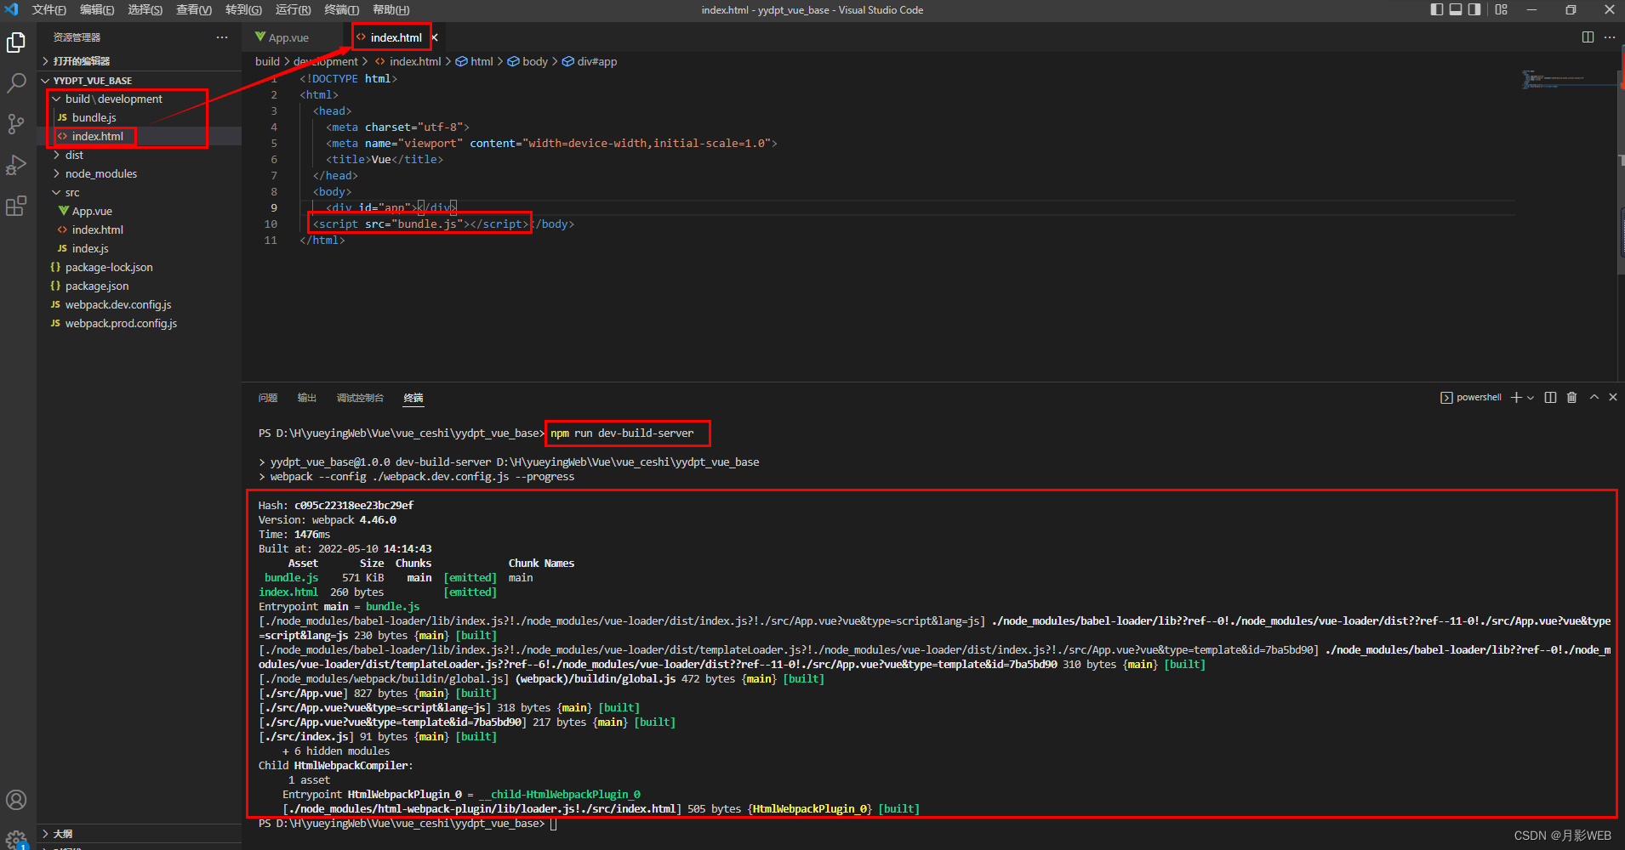
Task: Click the build breadcrumb segment
Action: (267, 61)
